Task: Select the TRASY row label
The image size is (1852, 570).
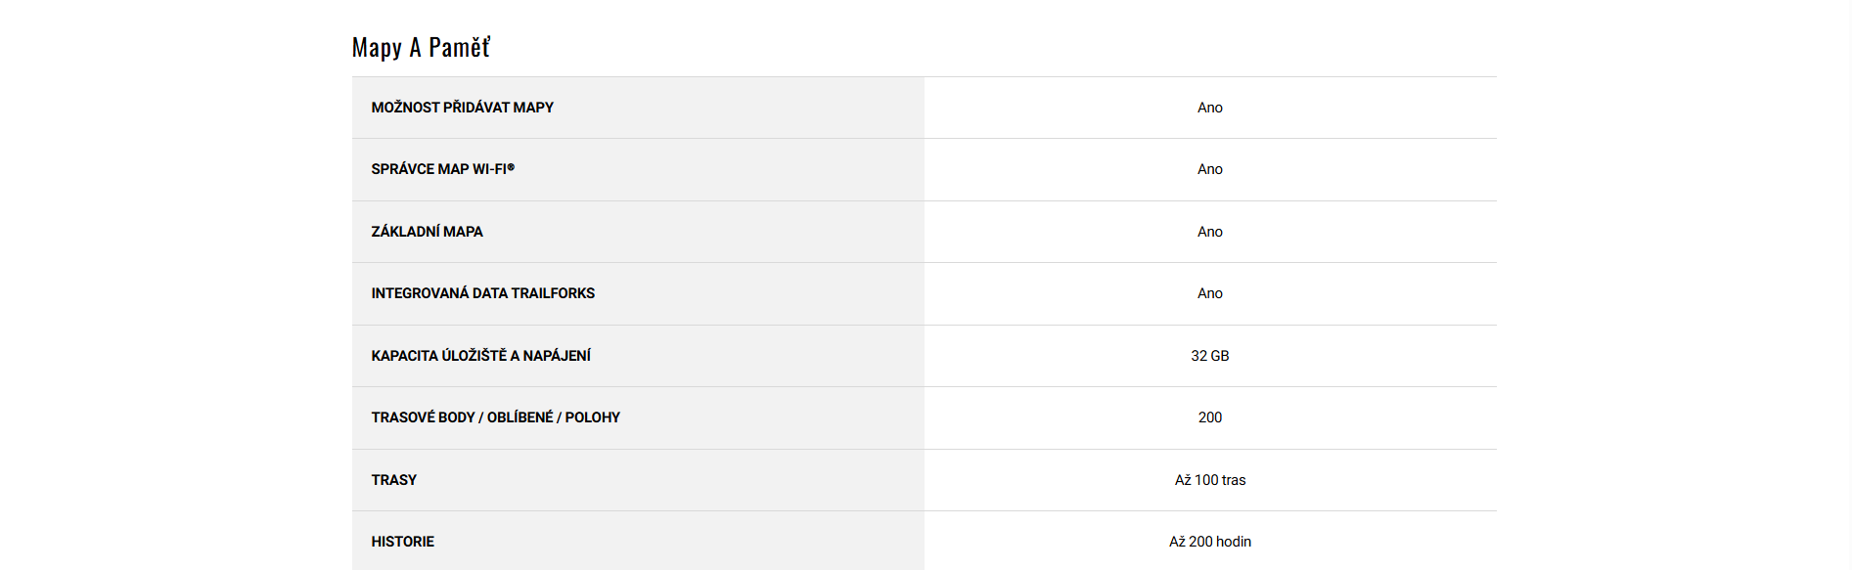Action: pos(393,480)
